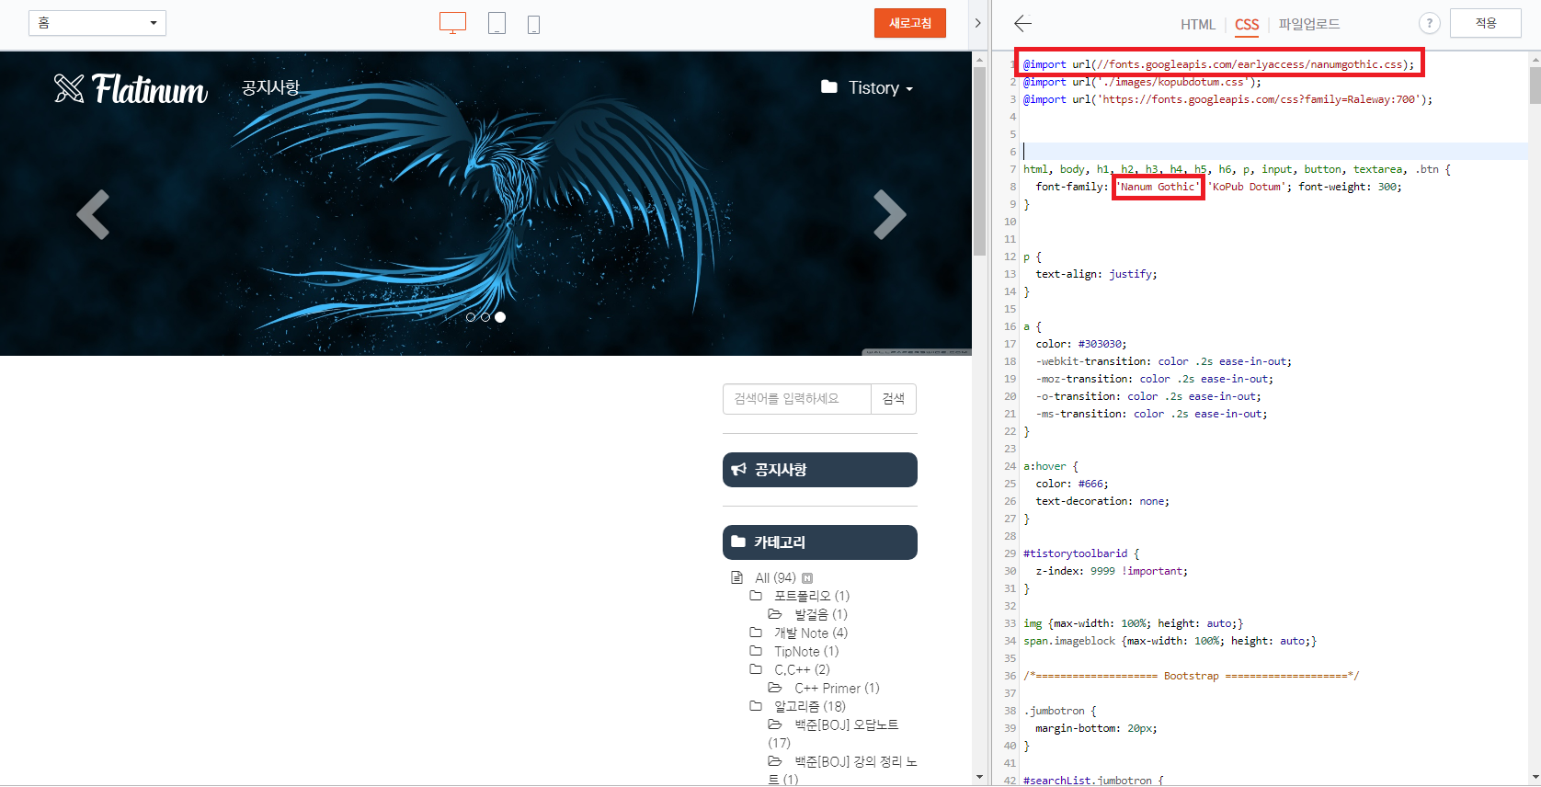Viewport: 1541px width, 787px height.
Task: Click the '#tistorytoolbarid {' selector line
Action: pyautogui.click(x=1081, y=553)
